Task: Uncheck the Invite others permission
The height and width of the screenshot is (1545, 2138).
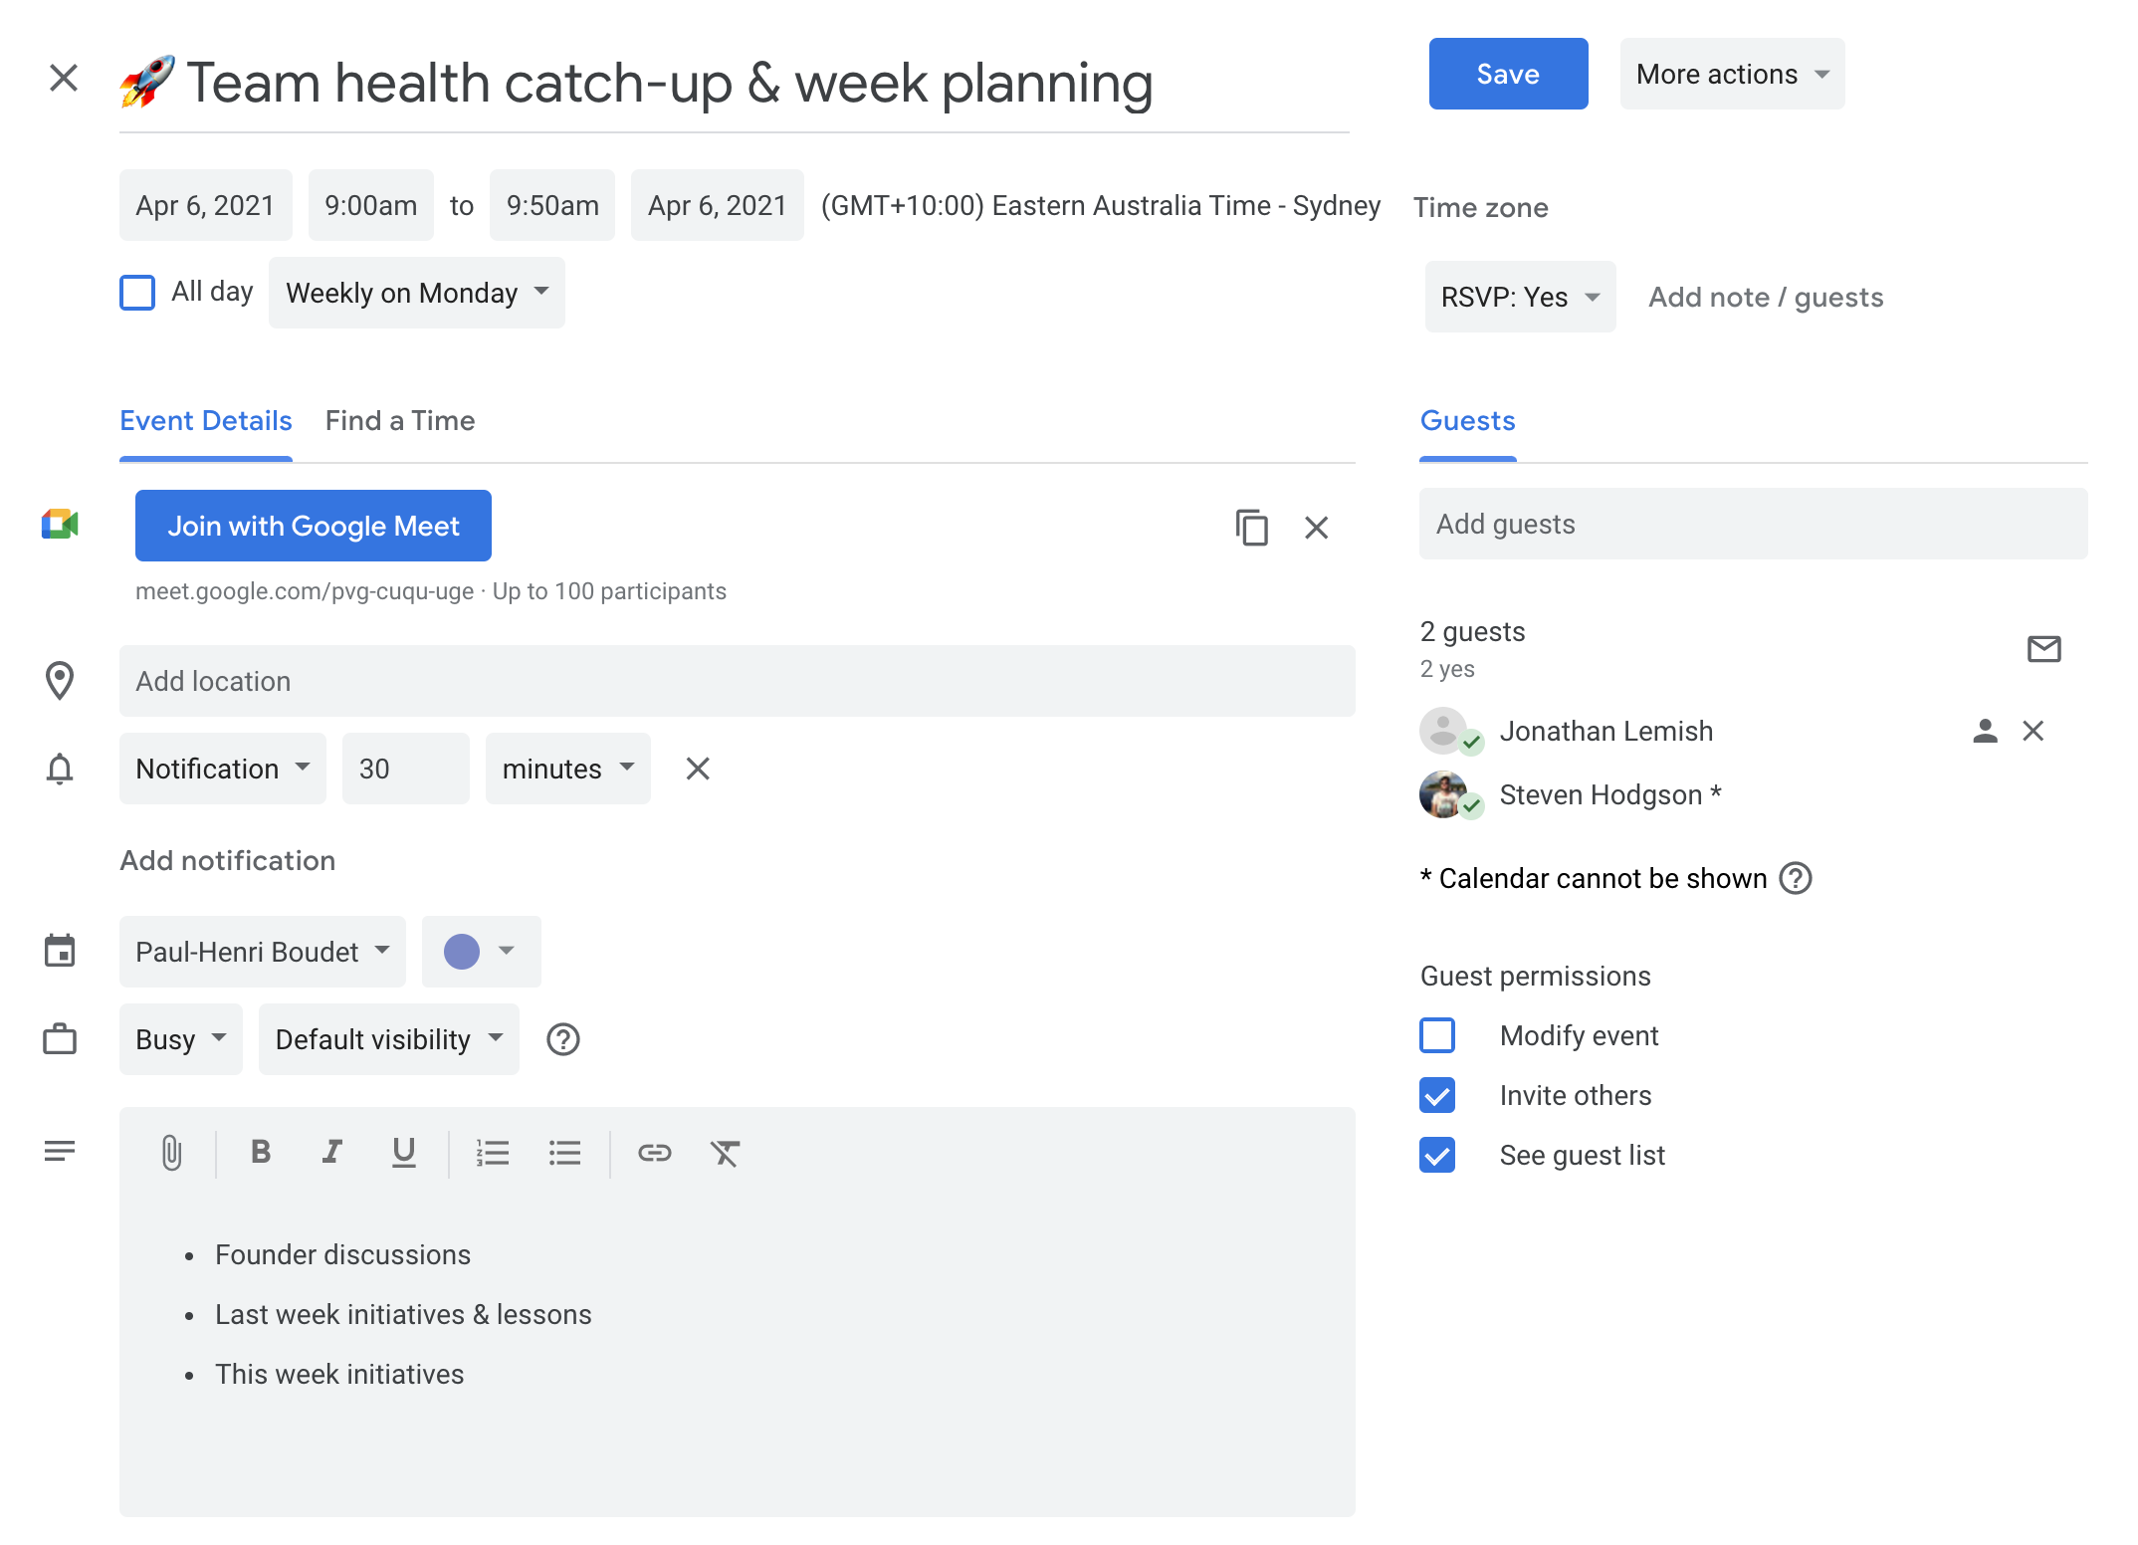Action: [1437, 1095]
